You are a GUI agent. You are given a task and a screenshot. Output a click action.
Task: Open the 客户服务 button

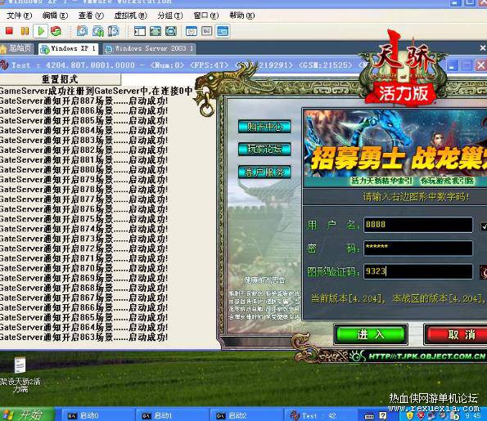click(x=264, y=172)
